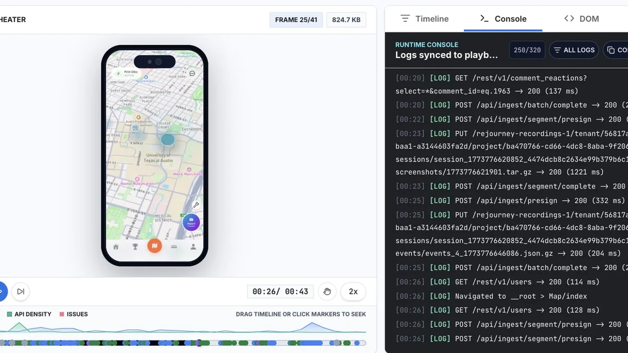Click the 250/320 log count badge
628x353 pixels.
[x=527, y=50]
